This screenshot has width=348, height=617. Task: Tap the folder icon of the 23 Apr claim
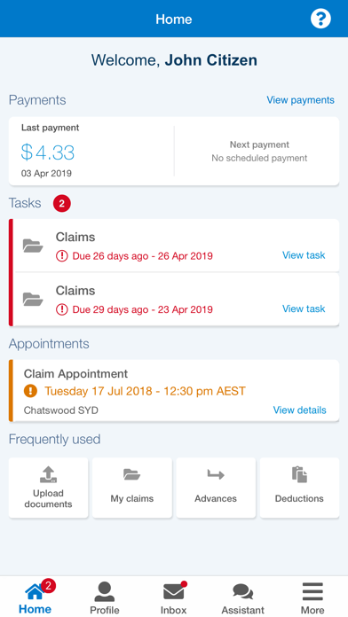[x=33, y=299]
